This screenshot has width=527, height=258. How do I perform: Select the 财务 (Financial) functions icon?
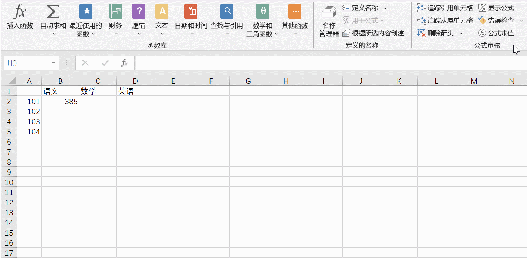(x=115, y=12)
